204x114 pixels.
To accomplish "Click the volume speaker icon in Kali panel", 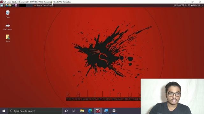I will coord(186,5).
